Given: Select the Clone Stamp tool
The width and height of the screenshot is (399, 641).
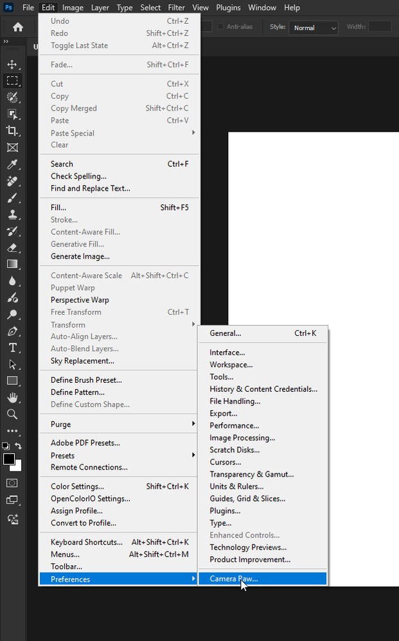Looking at the screenshot, I should (12, 215).
